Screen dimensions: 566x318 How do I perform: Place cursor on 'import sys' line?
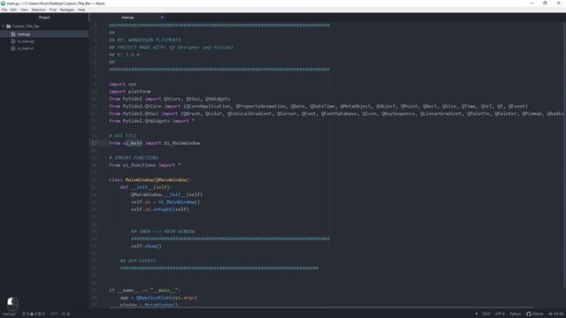(123, 85)
